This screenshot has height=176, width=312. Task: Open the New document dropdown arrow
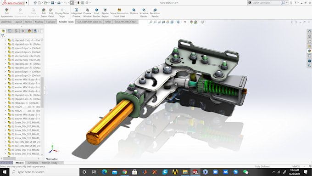click(x=43, y=3)
